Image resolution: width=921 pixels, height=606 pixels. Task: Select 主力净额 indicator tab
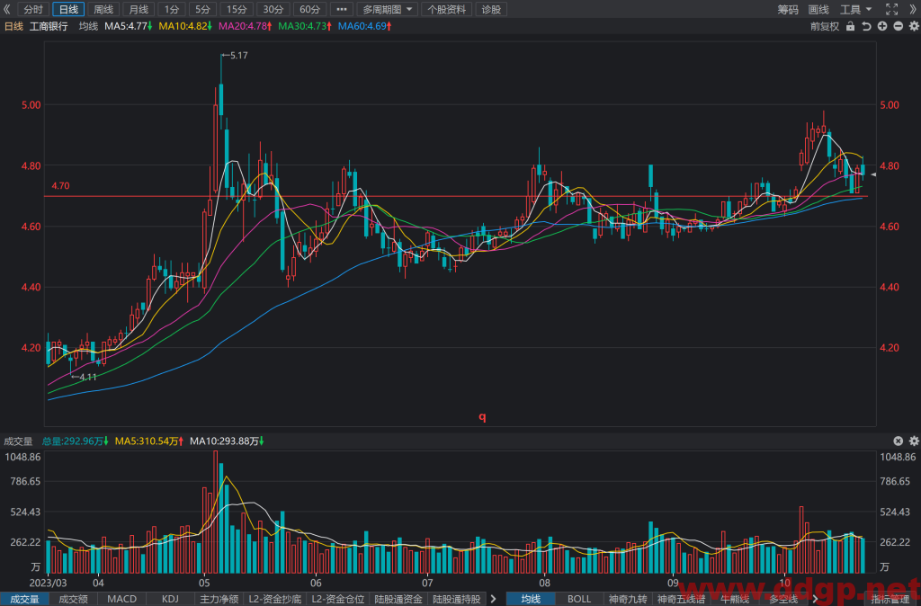[219, 599]
